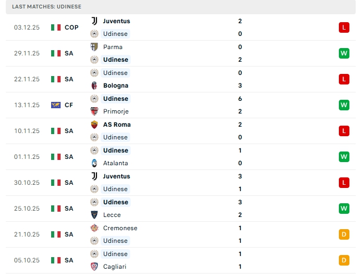Click the AS Roma club crest icon
The width and height of the screenshot is (361, 274).
(x=94, y=125)
